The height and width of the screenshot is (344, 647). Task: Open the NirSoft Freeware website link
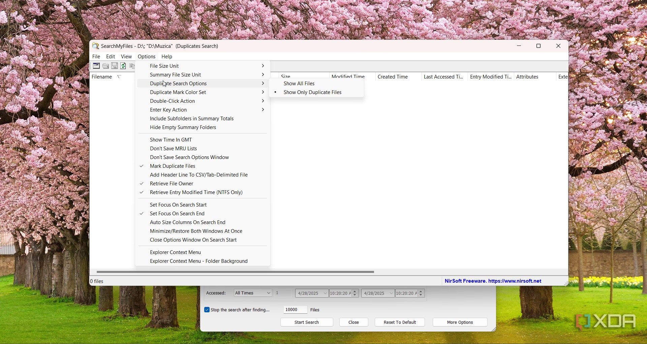(493, 281)
